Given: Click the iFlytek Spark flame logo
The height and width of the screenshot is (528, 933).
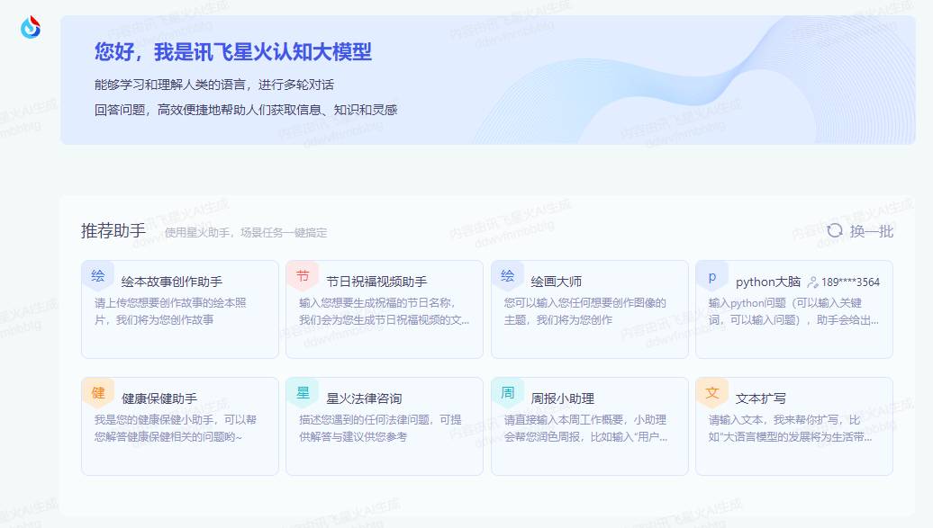Looking at the screenshot, I should pyautogui.click(x=31, y=28).
